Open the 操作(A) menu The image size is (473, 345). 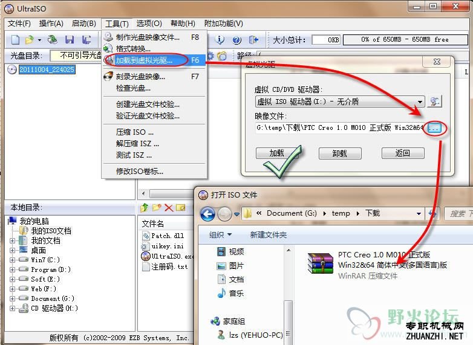click(51, 24)
